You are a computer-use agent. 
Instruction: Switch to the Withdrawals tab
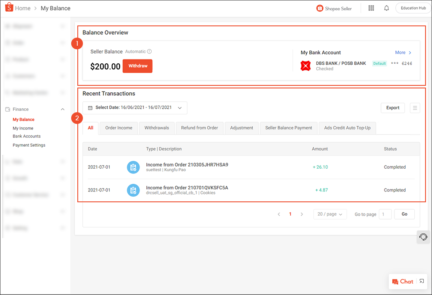pos(156,128)
